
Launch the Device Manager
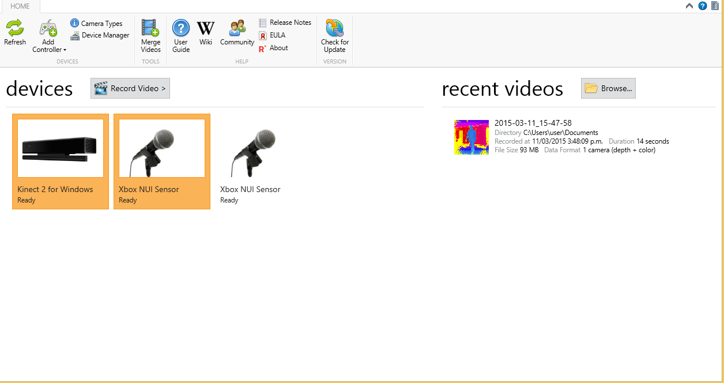(x=100, y=35)
